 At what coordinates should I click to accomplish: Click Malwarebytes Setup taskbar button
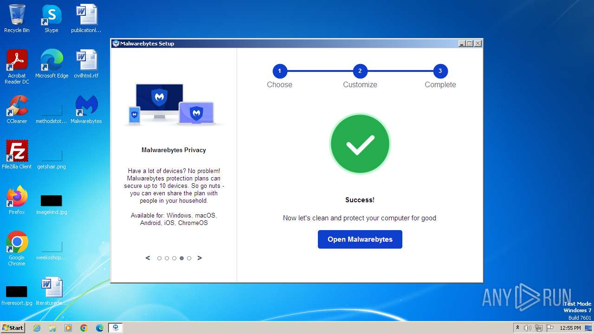[116, 328]
